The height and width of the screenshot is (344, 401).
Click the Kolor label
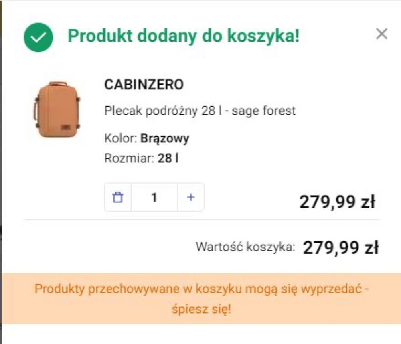pos(121,138)
